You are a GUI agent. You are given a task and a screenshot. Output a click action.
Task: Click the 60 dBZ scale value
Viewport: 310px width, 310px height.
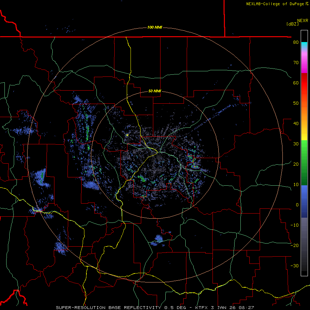(x=296, y=83)
